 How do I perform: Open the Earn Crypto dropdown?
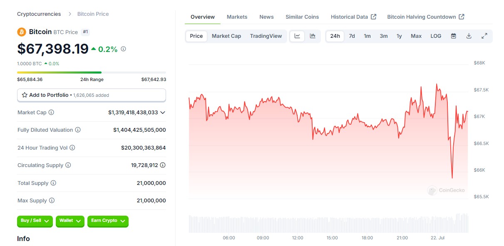(x=108, y=221)
